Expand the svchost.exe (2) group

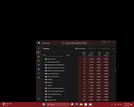[x=44, y=100]
